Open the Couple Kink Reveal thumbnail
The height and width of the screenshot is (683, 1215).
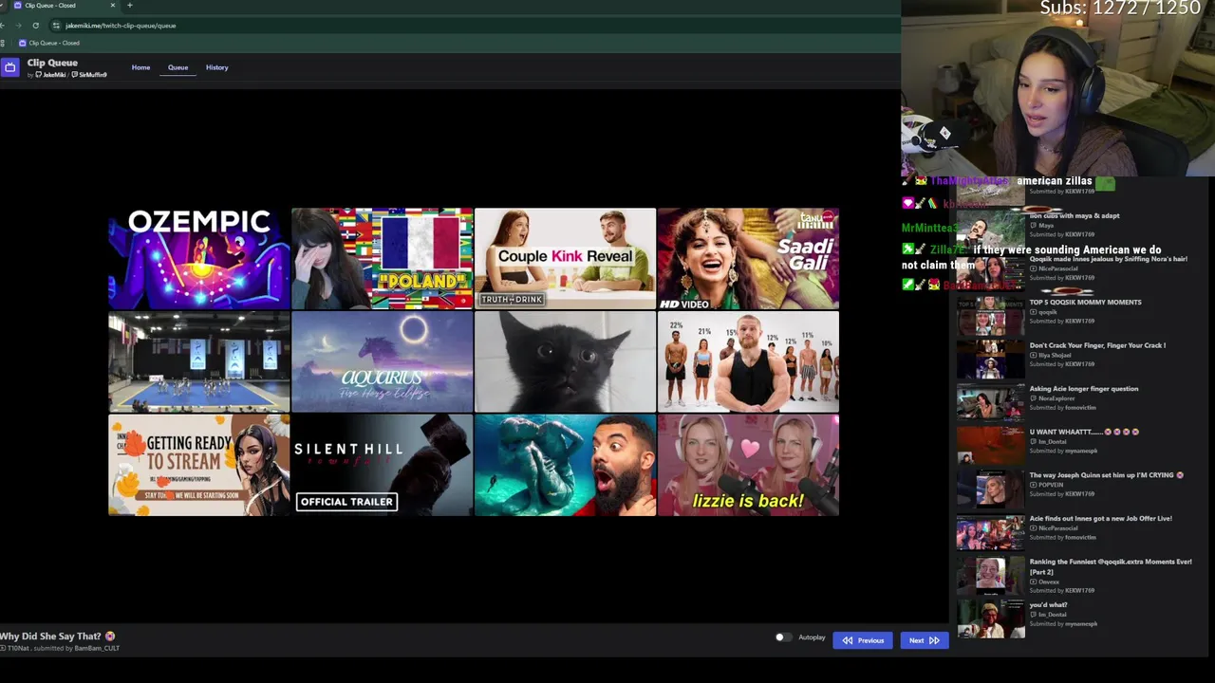[565, 259]
